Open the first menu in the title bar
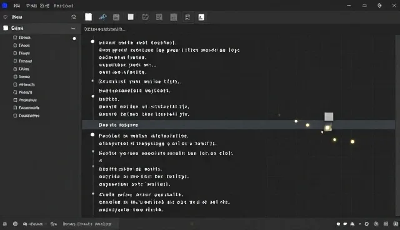The height and width of the screenshot is (230, 400). click(17, 6)
